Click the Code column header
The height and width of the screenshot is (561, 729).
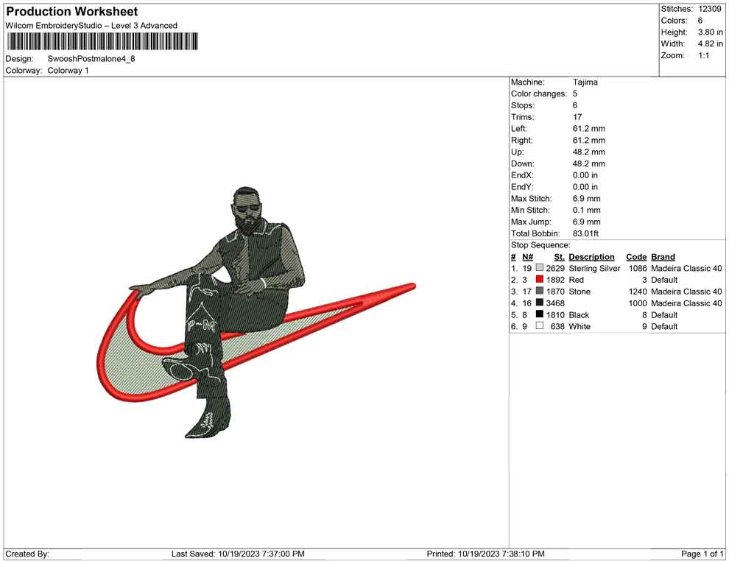(x=635, y=257)
